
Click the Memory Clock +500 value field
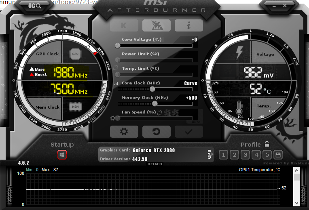point(191,98)
